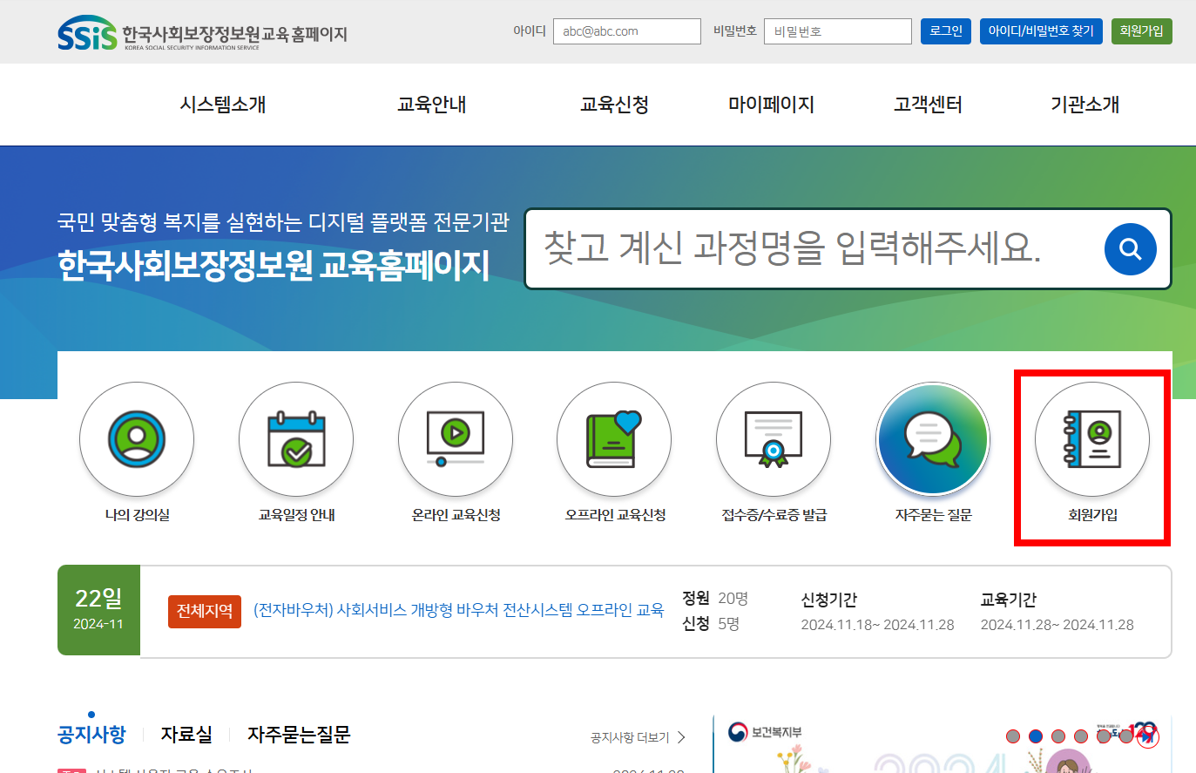This screenshot has height=773, width=1196.
Task: Click the 접수증/수료증 발급 certificate icon
Action: pos(773,439)
